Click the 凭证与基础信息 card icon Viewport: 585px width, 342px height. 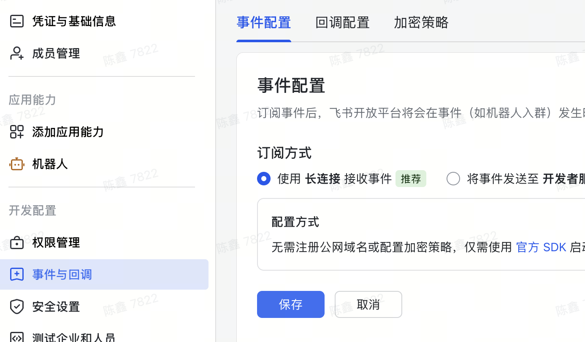pos(17,21)
